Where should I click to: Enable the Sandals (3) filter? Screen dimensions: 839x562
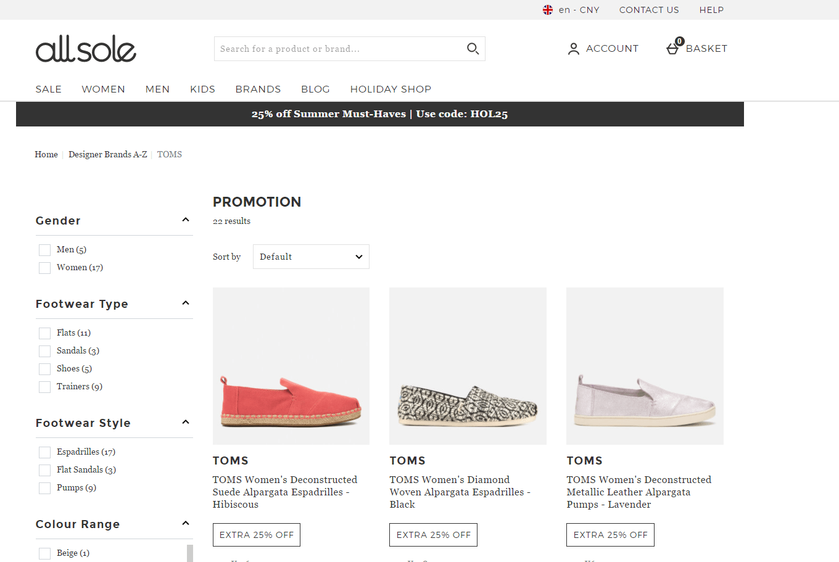click(44, 351)
